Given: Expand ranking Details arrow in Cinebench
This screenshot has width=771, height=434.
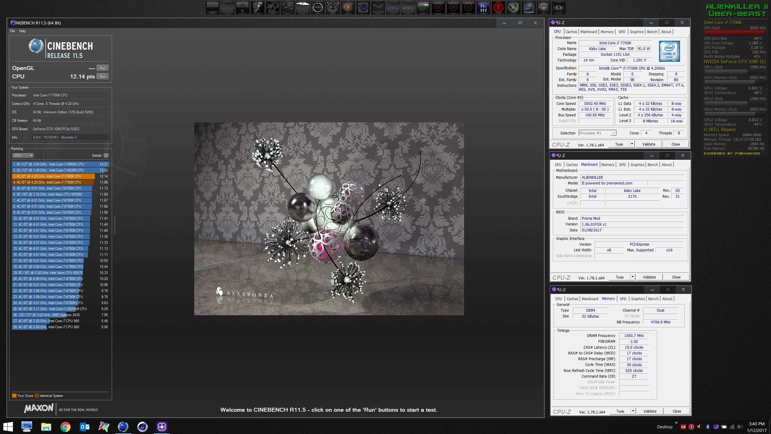Looking at the screenshot, I should tap(106, 156).
